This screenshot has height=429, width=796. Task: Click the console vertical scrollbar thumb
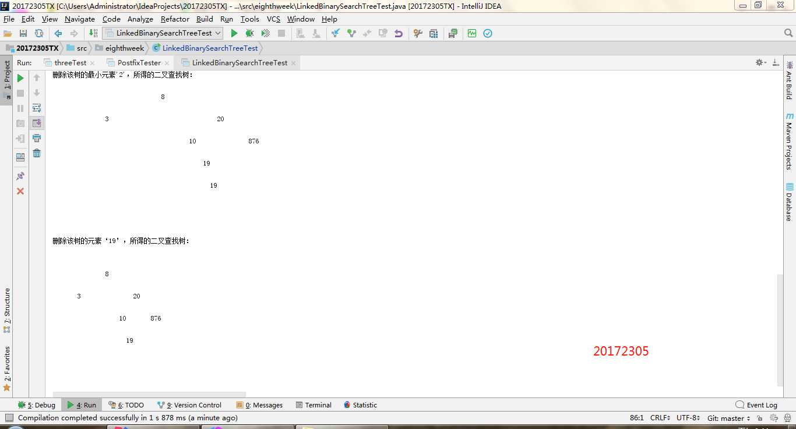[x=780, y=330]
